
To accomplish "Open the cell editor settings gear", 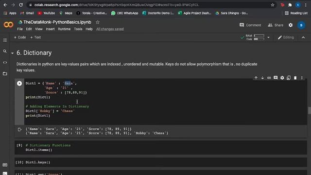I will click(x=282, y=78).
